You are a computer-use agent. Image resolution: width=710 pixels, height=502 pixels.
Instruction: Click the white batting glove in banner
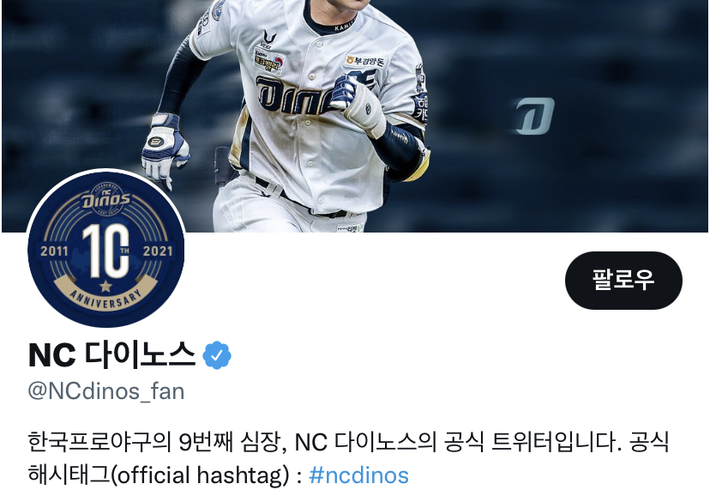(165, 148)
